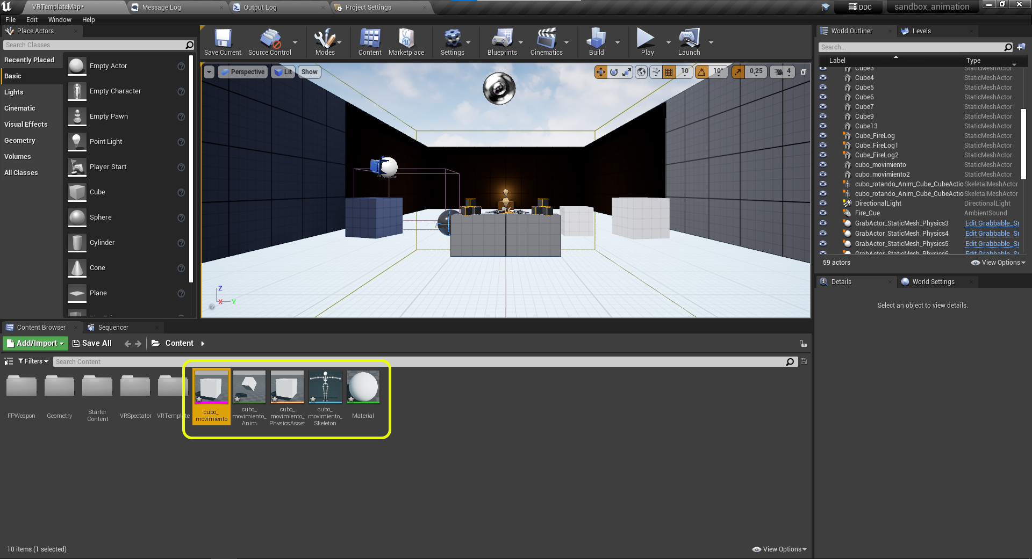Switch to the World Settings tab
The width and height of the screenshot is (1032, 559).
[933, 282]
